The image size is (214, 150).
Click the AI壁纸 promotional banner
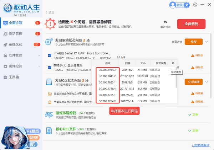click(21, 135)
